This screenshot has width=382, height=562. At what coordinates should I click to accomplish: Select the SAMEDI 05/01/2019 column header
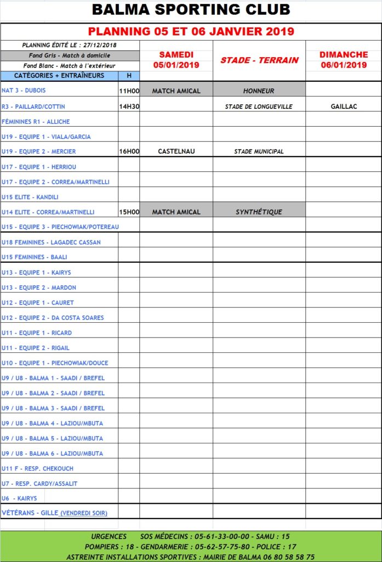pos(176,60)
